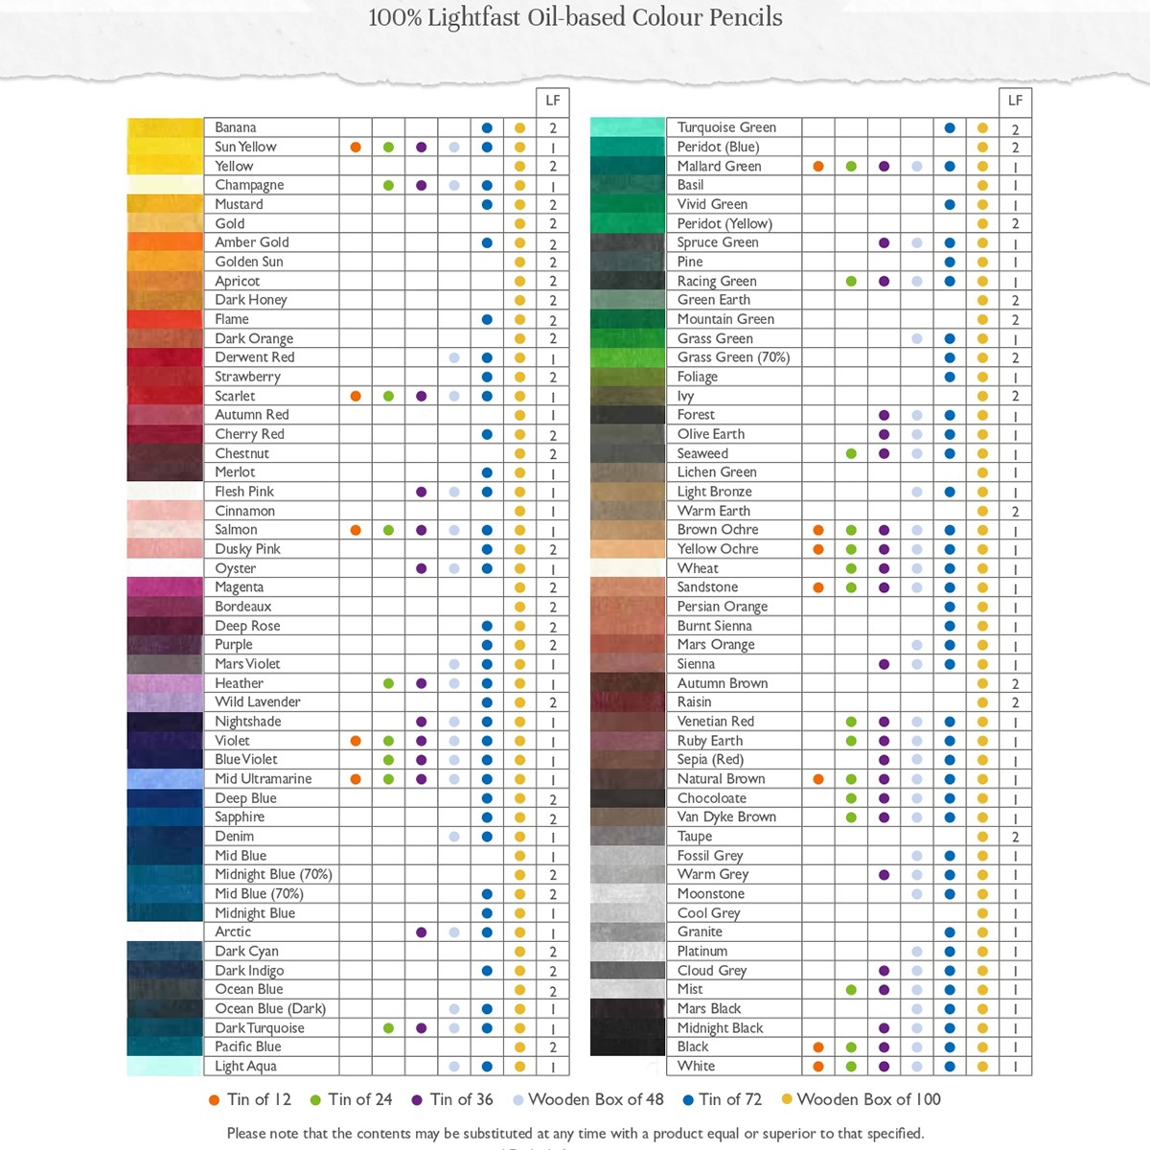Click the 100% Lightfast Oil-based Colour Pencils title
This screenshot has height=1150, width=1150.
tap(575, 17)
